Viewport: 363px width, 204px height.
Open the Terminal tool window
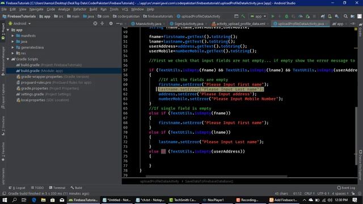[x=57, y=188]
